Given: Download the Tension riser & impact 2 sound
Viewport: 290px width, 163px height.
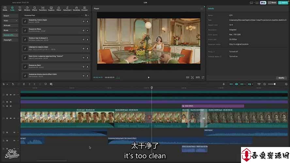Looking at the screenshot, I should (x=88, y=39).
